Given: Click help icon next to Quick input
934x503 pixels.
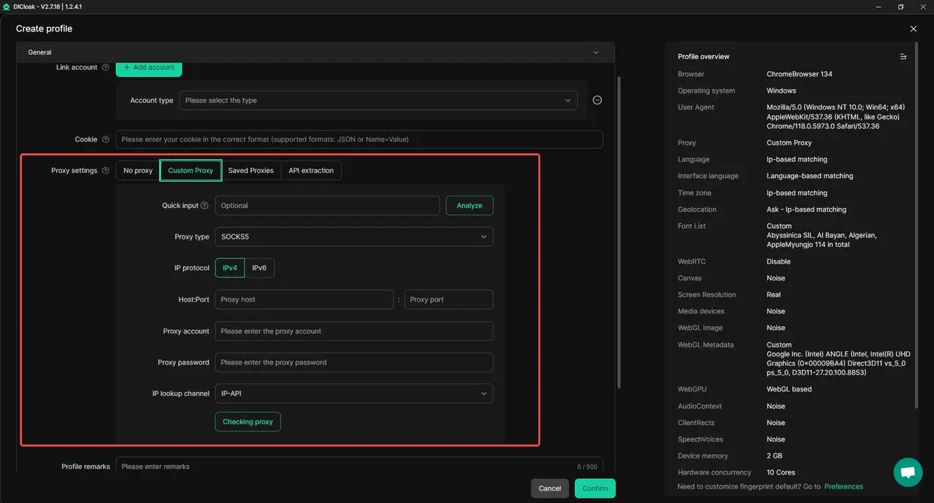Looking at the screenshot, I should (x=204, y=206).
